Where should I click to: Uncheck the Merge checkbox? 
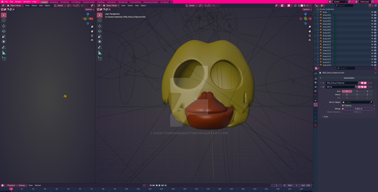343,109
